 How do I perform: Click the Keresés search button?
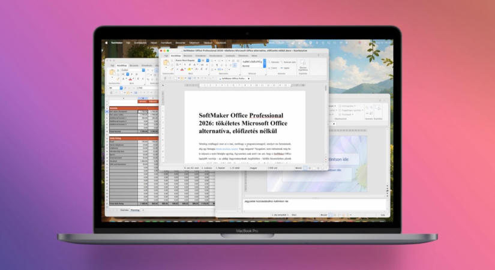click(x=274, y=62)
